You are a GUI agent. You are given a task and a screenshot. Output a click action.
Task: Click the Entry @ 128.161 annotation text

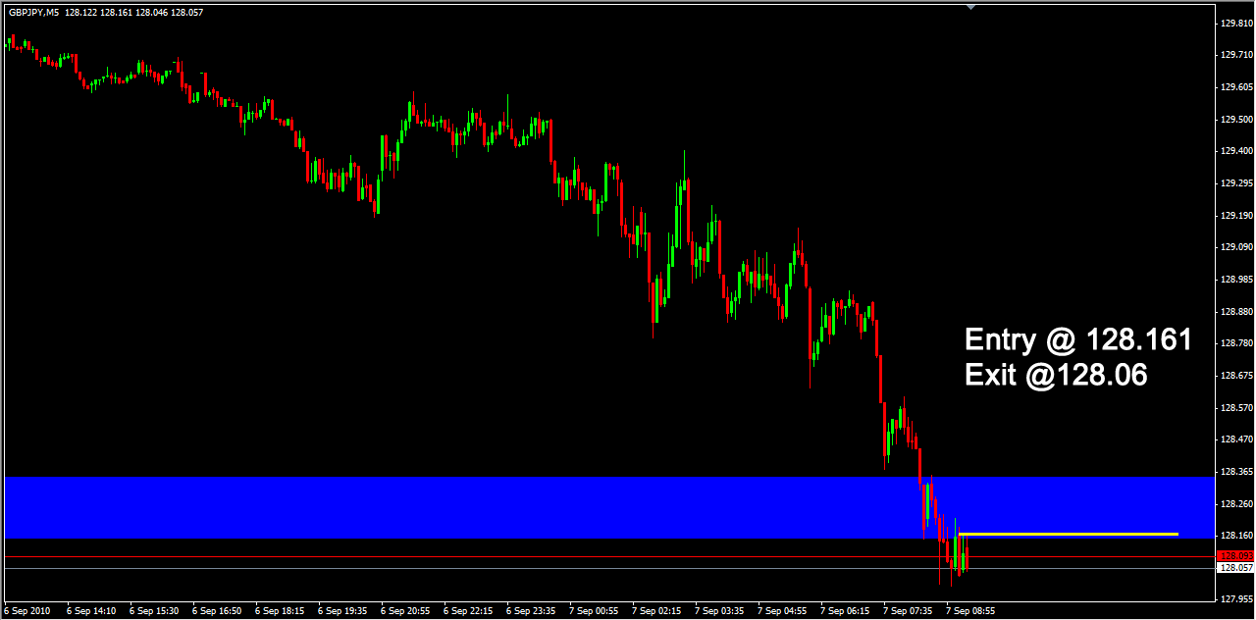point(1077,339)
